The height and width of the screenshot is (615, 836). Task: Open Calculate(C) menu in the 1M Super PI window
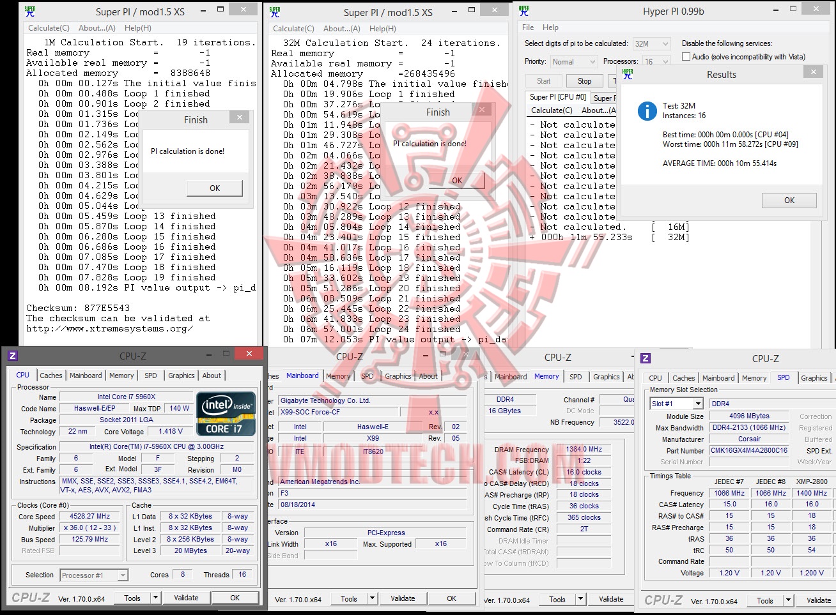point(49,28)
